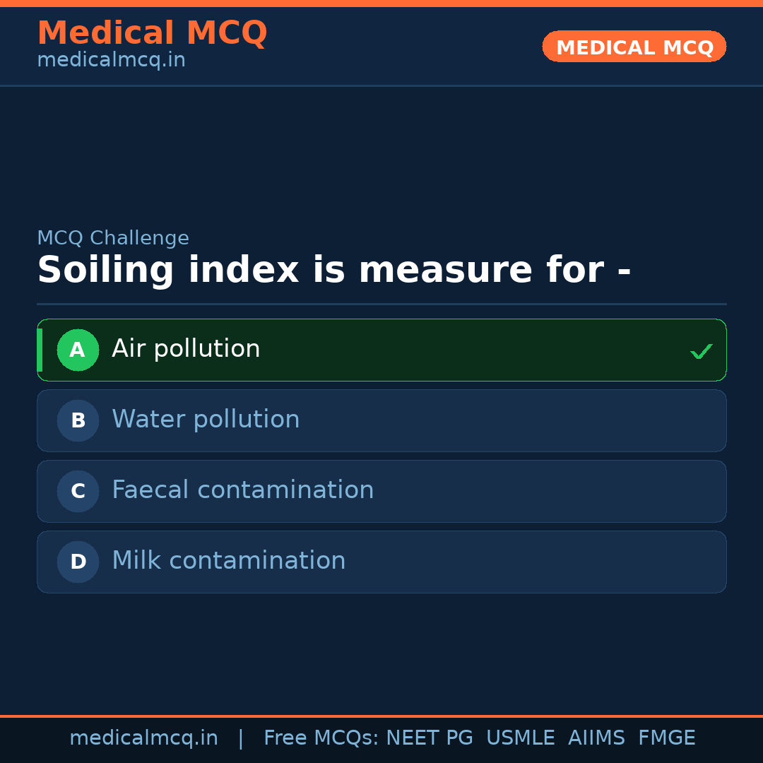Click the letter D circle badge

(78, 562)
